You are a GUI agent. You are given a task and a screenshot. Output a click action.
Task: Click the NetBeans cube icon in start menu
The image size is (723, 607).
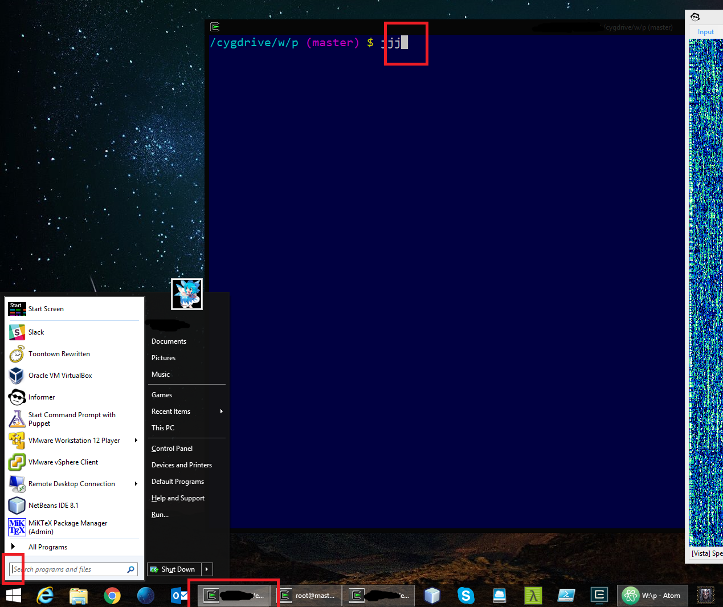click(17, 506)
